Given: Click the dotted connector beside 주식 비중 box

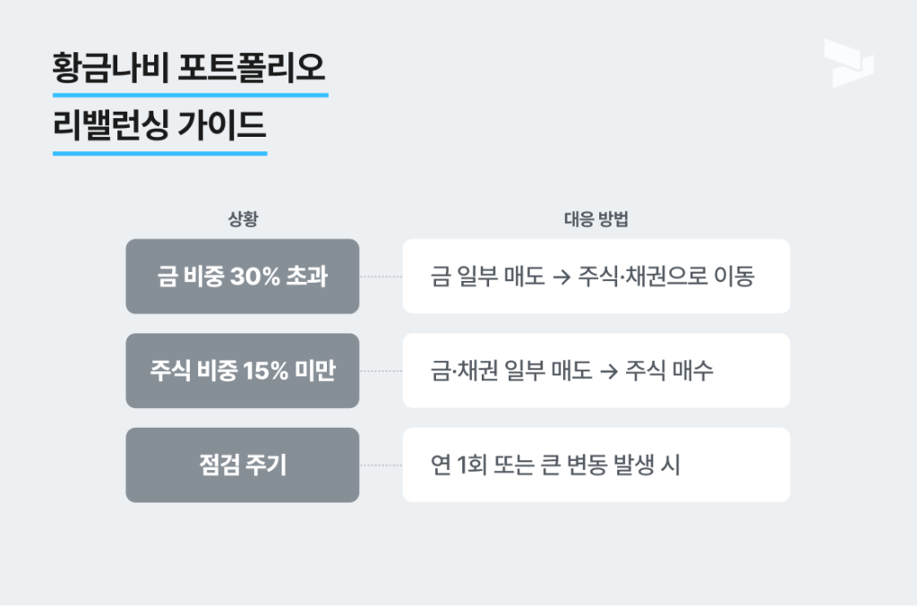Looking at the screenshot, I should tap(381, 371).
